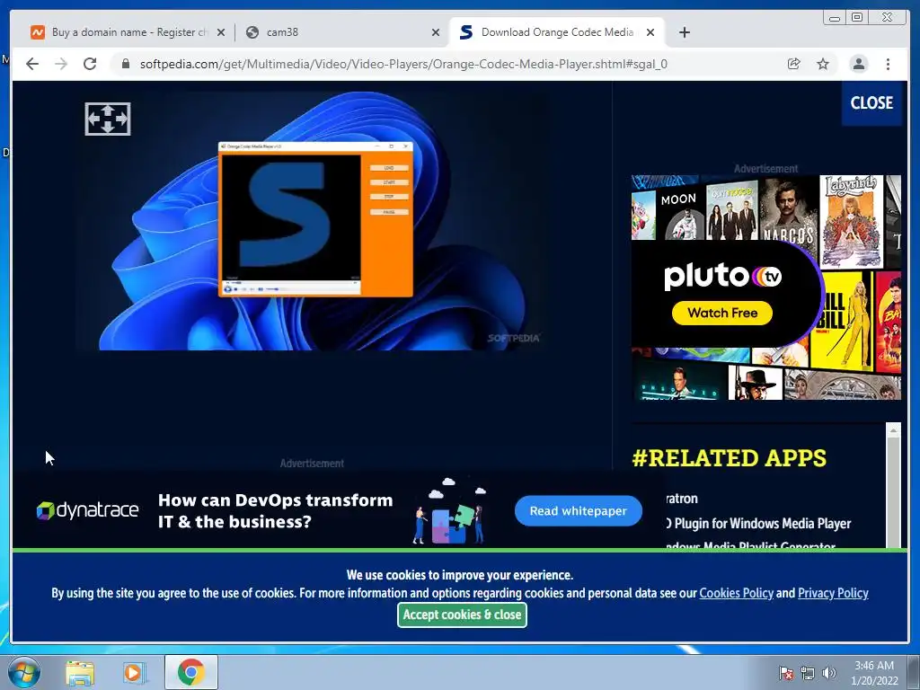The height and width of the screenshot is (690, 920).
Task: Click the volume speaker tray icon
Action: 828,673
